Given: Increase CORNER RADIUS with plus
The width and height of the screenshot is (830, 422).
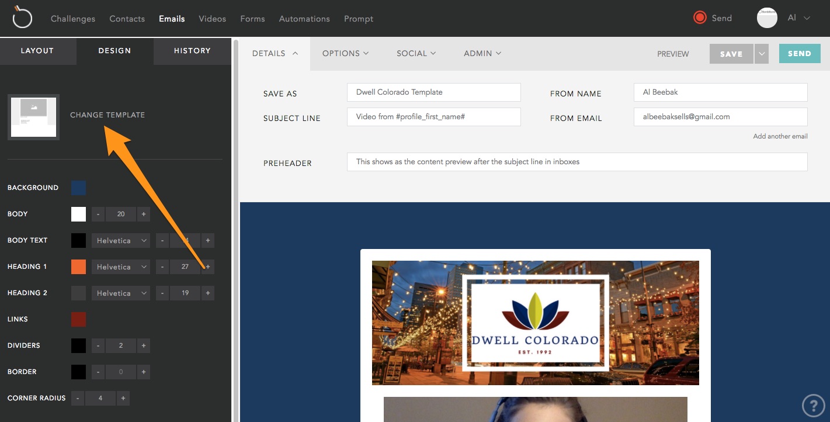Looking at the screenshot, I should pyautogui.click(x=123, y=398).
